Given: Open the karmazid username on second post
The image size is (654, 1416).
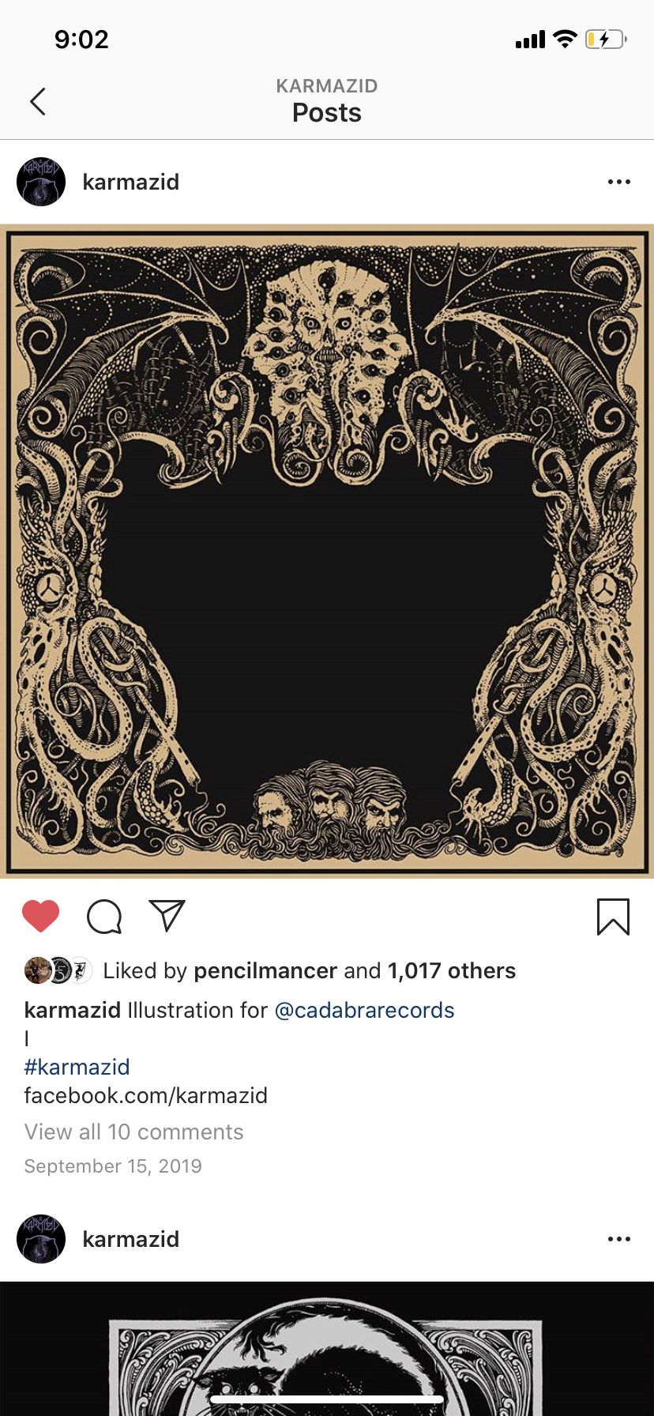Looking at the screenshot, I should point(131,1239).
